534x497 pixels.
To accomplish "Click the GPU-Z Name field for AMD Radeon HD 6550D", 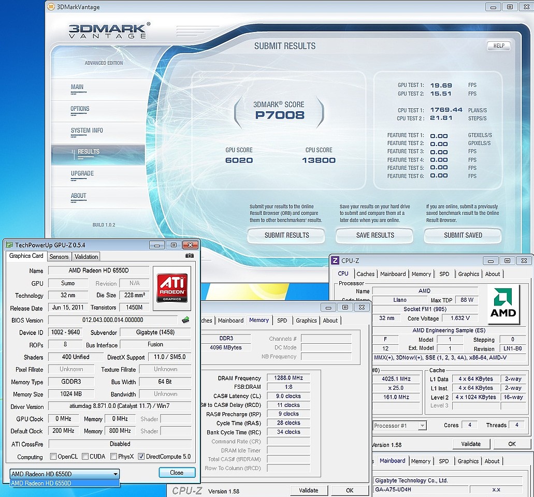I will pyautogui.click(x=98, y=271).
